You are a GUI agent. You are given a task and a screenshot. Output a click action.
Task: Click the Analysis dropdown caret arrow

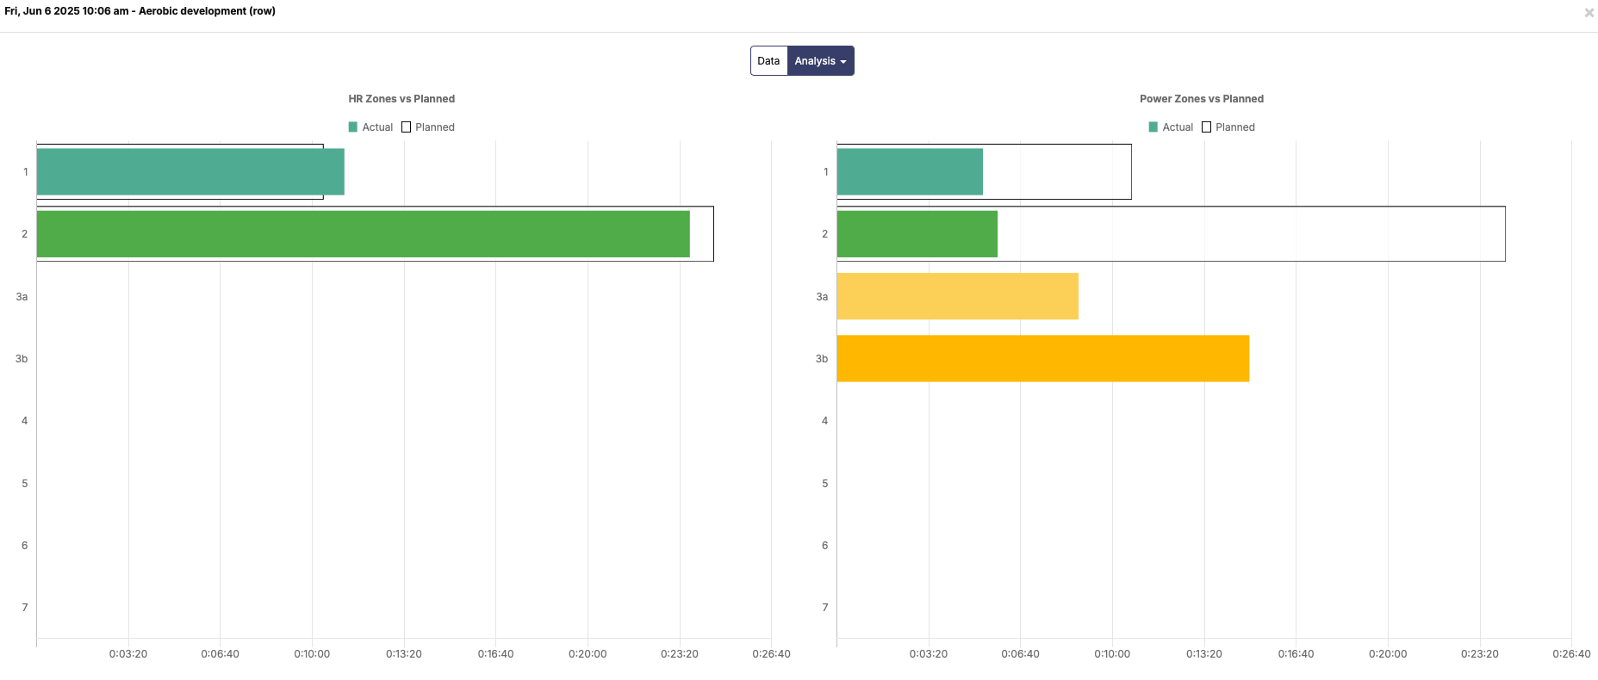[x=843, y=62]
